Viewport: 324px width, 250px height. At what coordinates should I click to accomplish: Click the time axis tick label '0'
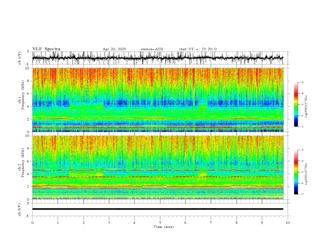point(32,223)
